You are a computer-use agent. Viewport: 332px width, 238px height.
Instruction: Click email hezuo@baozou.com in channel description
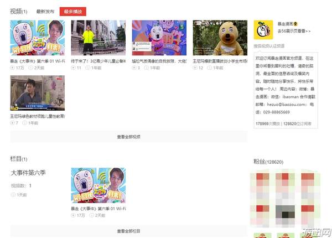tap(287, 105)
